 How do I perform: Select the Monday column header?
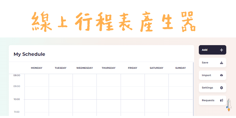click(37, 68)
